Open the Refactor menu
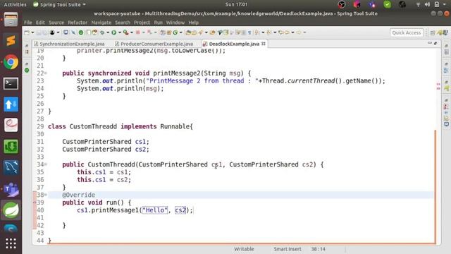451x254 pixels. pos(78,23)
